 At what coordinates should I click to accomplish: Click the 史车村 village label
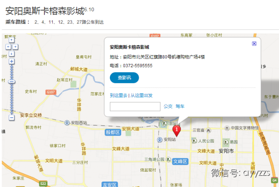(x=31, y=92)
